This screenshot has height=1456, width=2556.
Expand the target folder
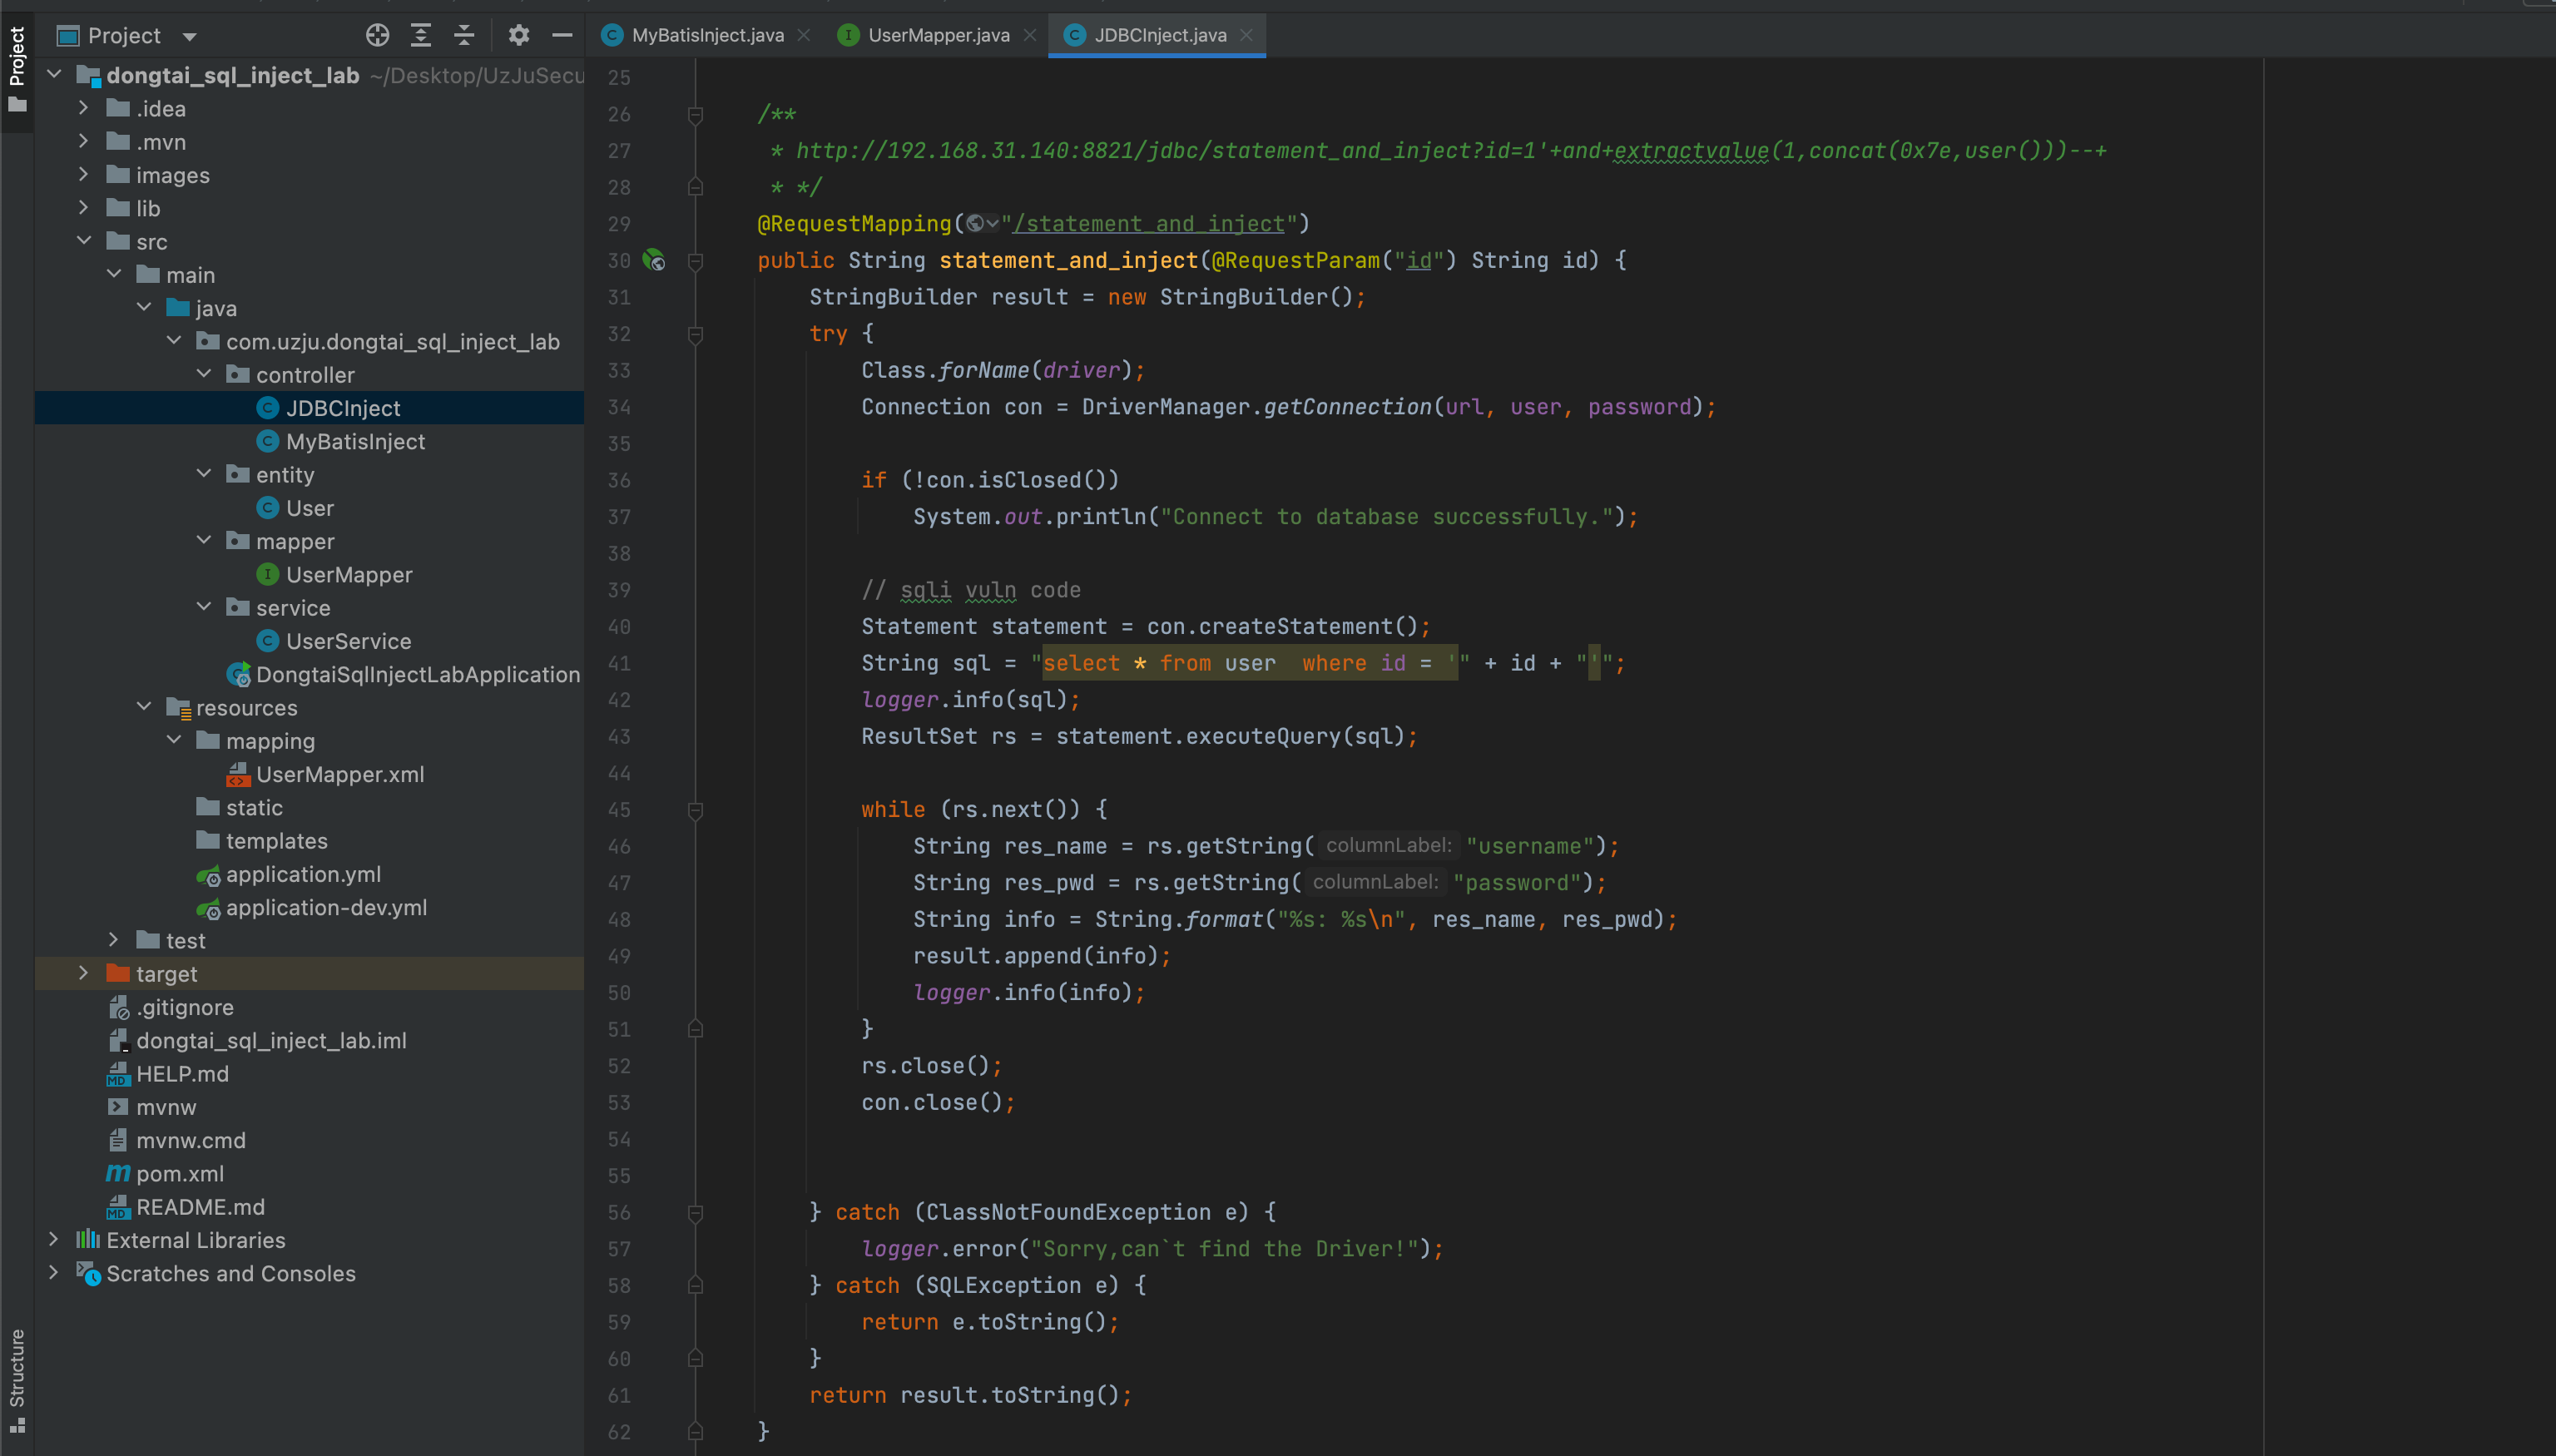coord(84,973)
